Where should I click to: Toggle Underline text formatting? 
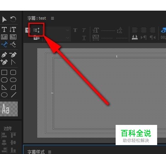[x=84, y=38]
